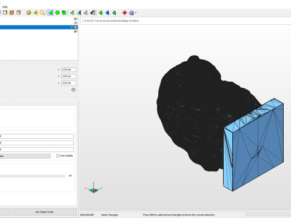Click the red circle on selected row
This screenshot has height=218, width=291.
[x=75, y=27]
